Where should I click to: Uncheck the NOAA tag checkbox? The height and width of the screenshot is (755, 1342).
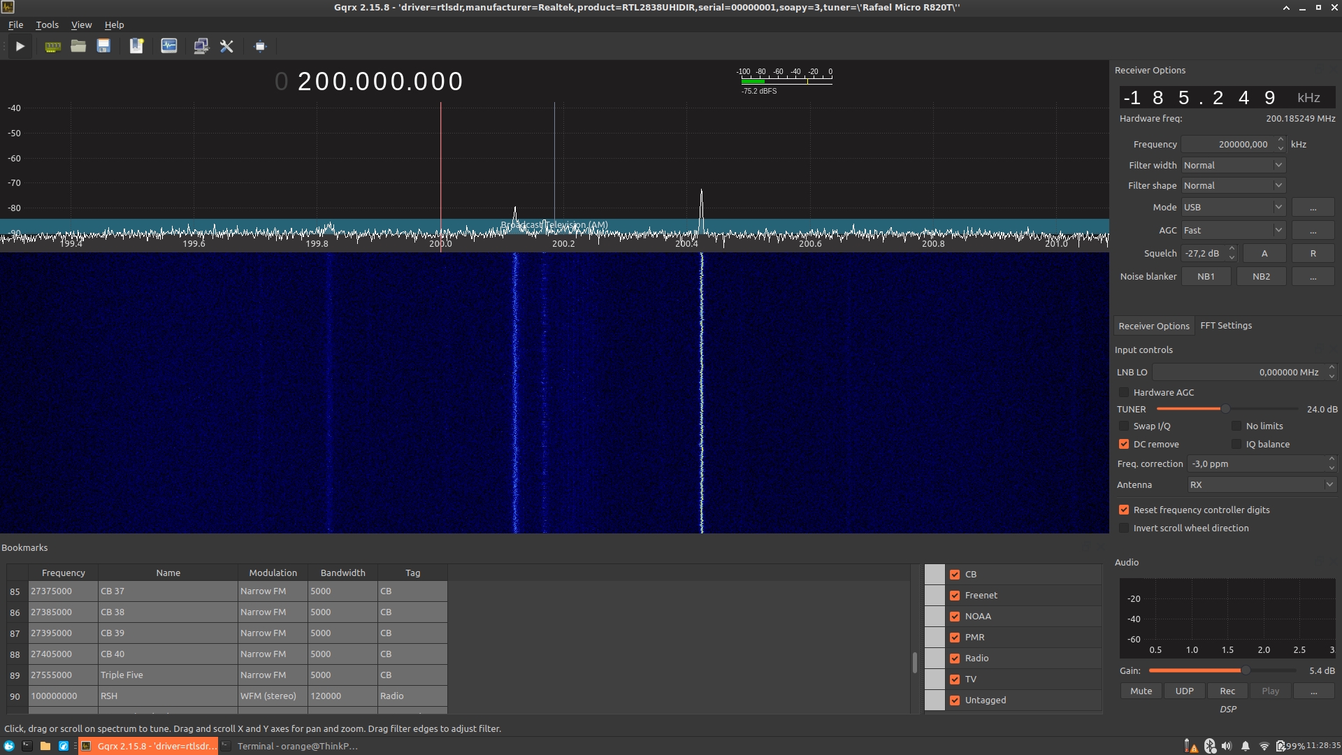click(x=955, y=617)
